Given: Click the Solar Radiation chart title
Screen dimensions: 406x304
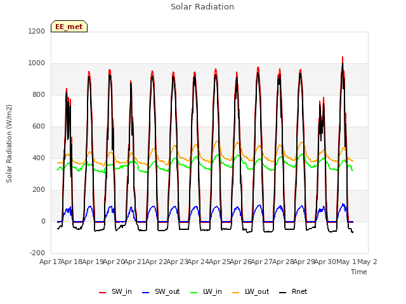Looking at the screenshot, I should point(202,7).
